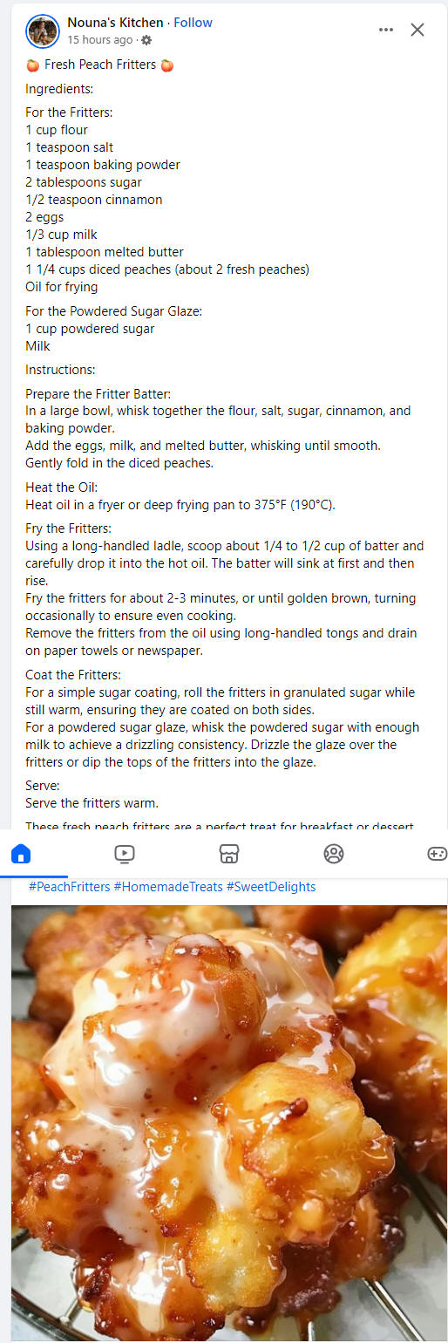The height and width of the screenshot is (1343, 448).
Task: Click the peach emoji after Fresh Peach Fritters
Action: [166, 65]
